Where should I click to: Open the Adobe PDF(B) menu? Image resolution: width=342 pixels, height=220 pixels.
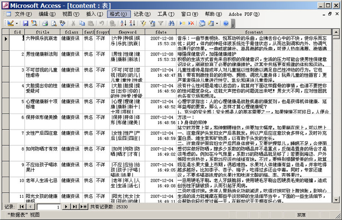244,14
